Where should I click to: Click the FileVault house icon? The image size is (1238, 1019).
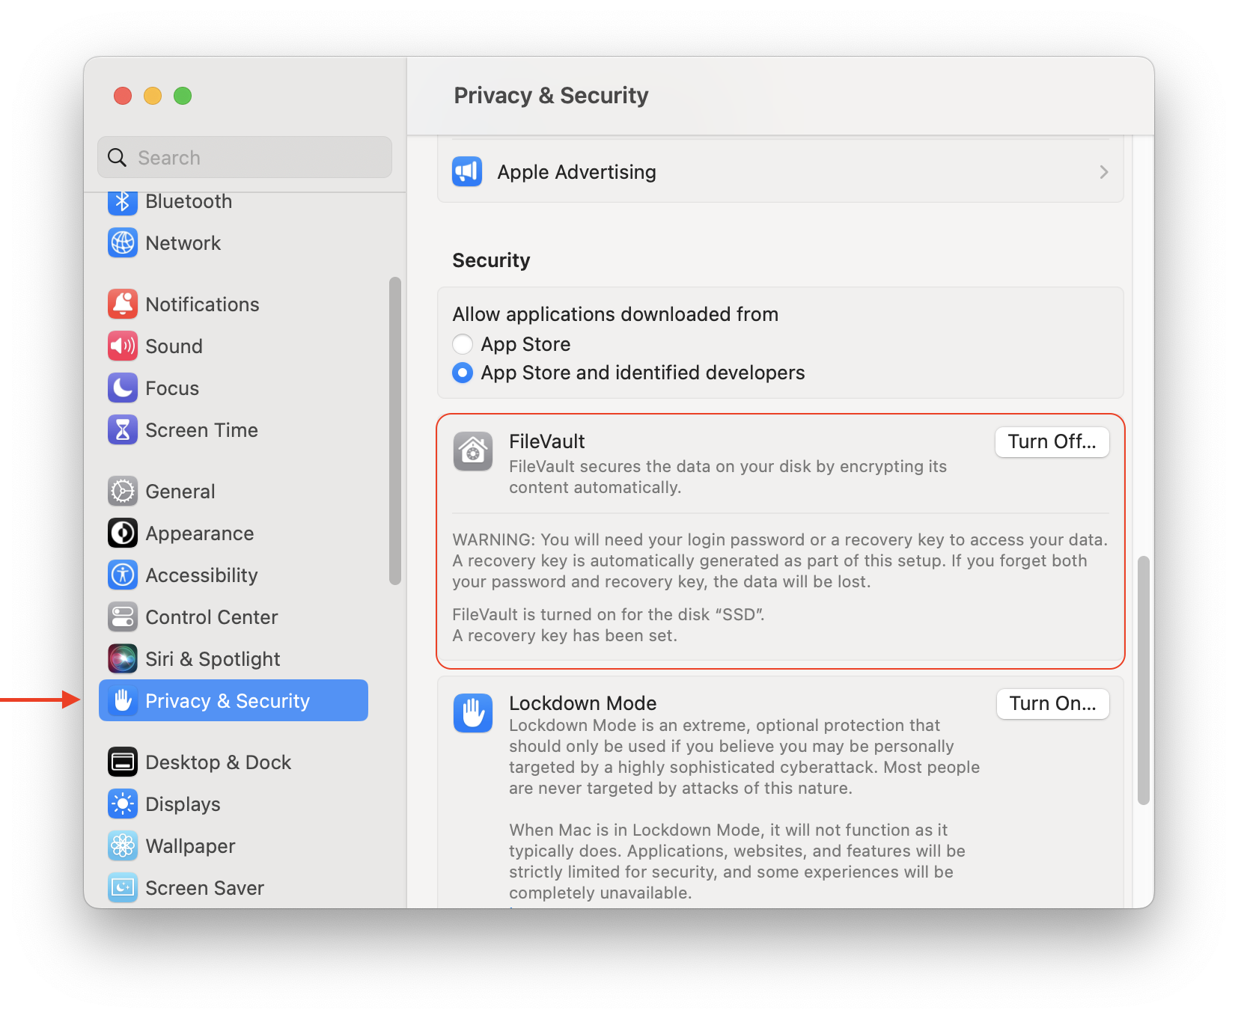point(473,451)
